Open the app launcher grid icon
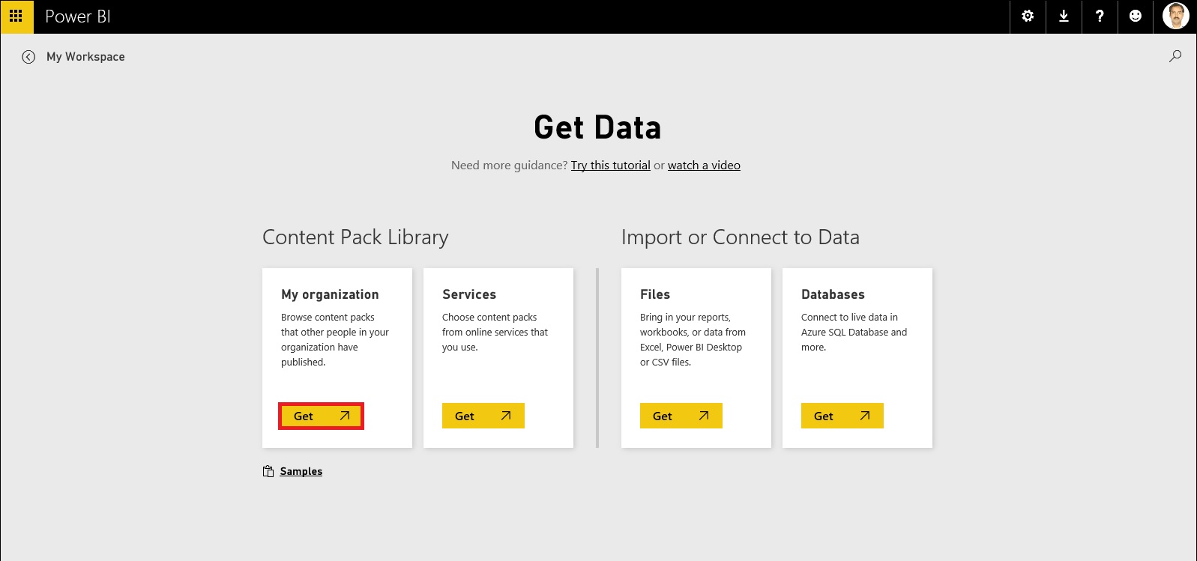 click(x=16, y=16)
